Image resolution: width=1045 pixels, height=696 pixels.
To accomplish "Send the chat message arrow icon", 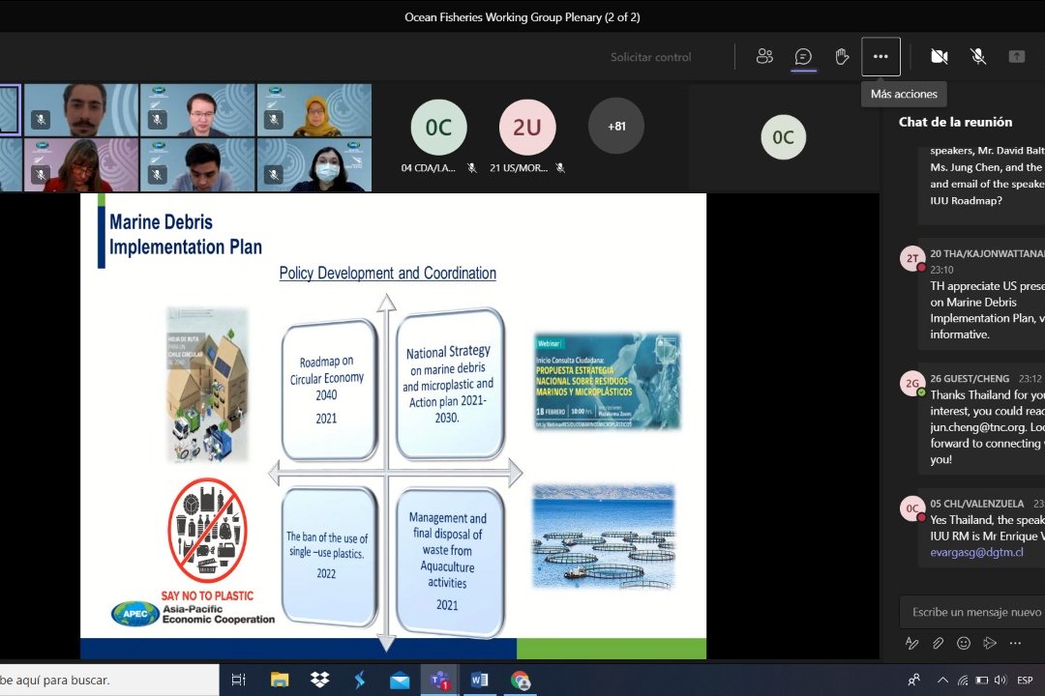I will 990,643.
